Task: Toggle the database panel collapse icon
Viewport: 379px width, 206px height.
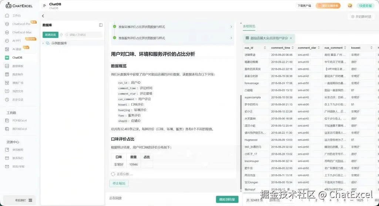Action: point(101,25)
